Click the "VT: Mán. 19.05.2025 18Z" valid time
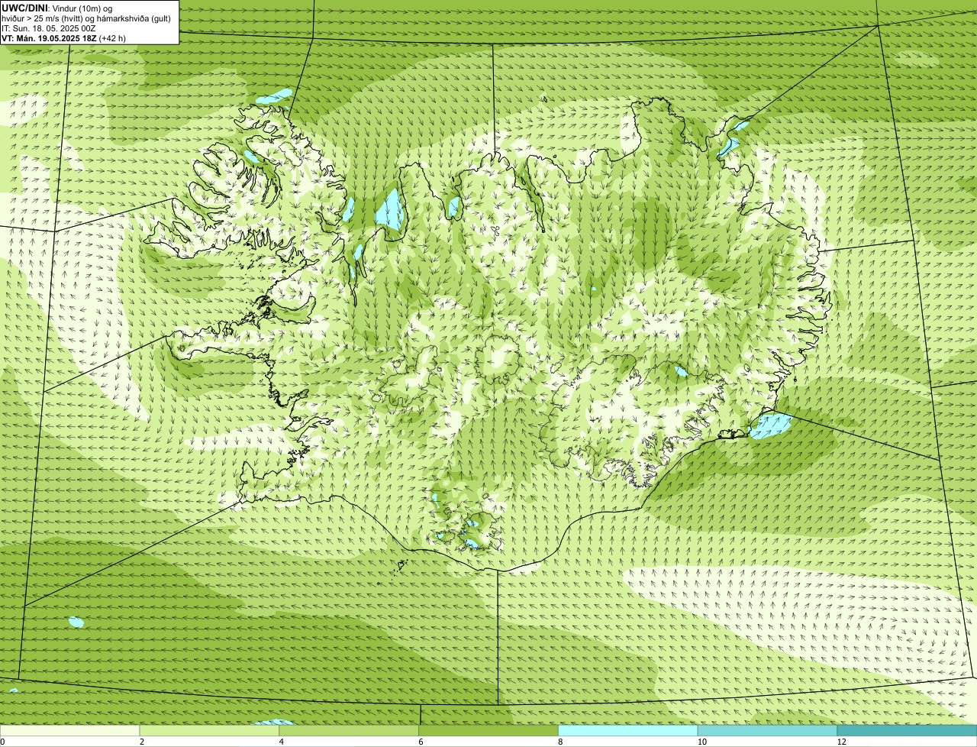 48,38
